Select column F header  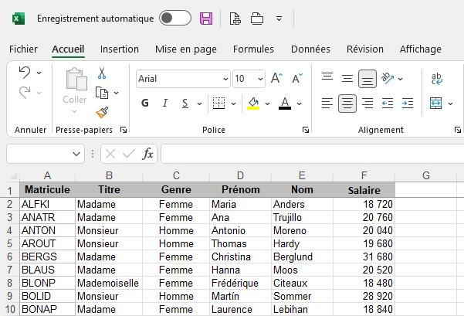(x=364, y=175)
